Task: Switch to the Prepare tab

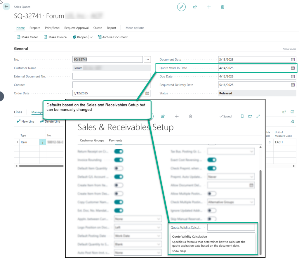Action: tap(35, 28)
